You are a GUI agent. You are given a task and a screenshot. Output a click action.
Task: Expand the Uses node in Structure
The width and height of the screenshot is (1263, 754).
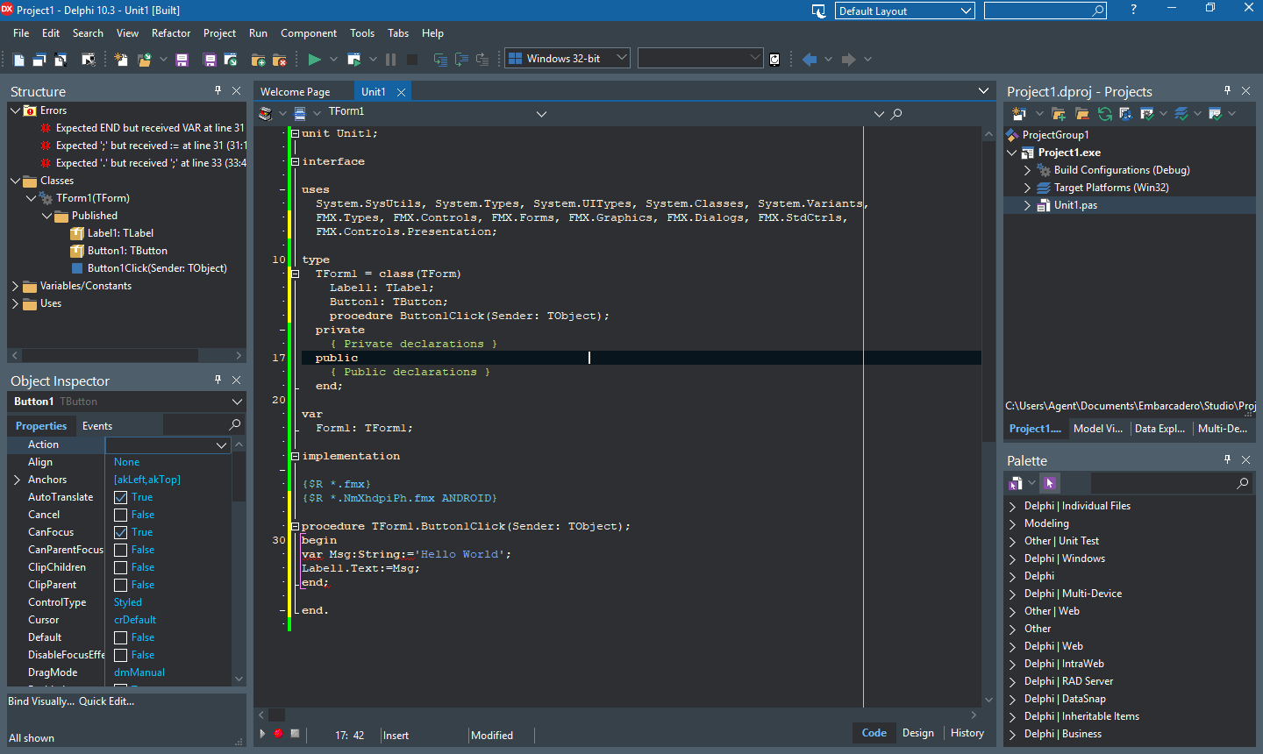[15, 303]
